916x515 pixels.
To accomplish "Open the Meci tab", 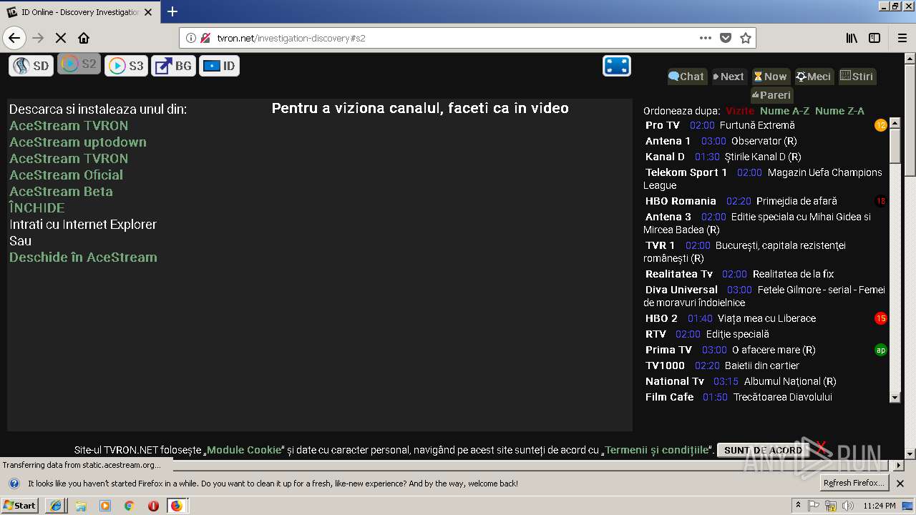I will click(x=814, y=77).
